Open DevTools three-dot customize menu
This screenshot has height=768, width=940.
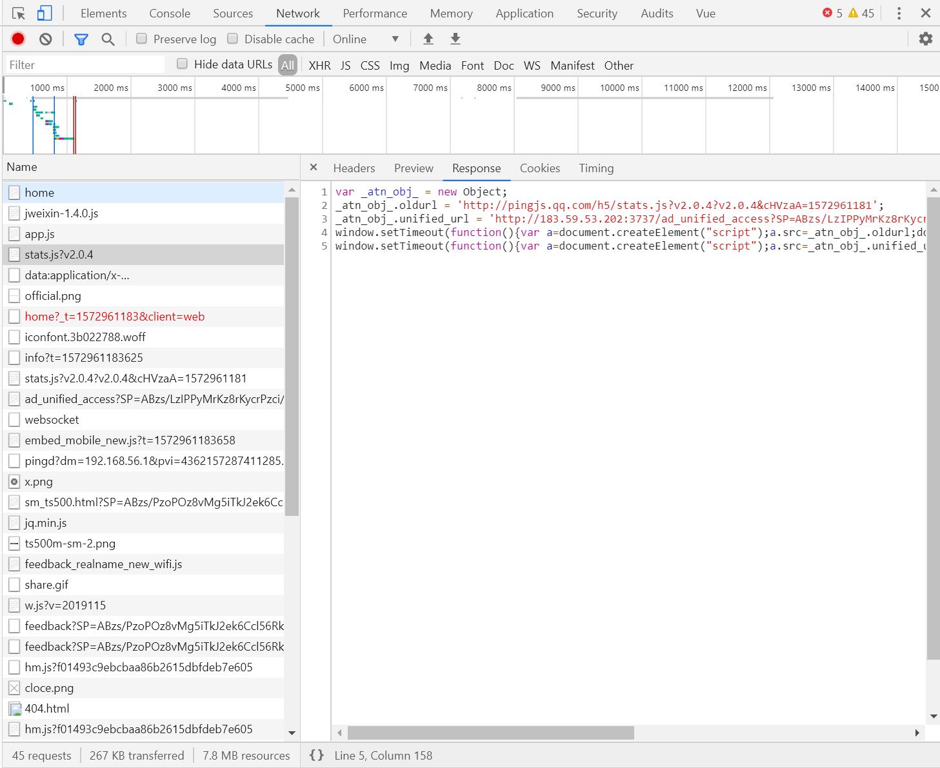[x=899, y=14]
